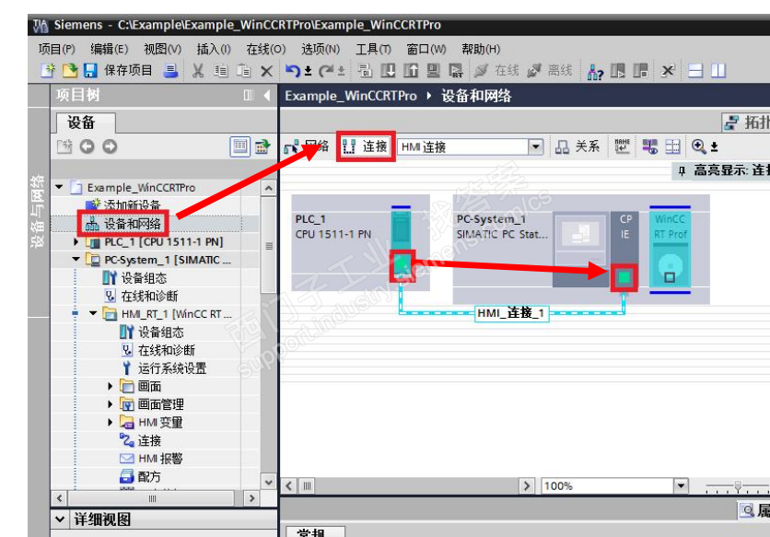
Task: Split the editor space horizontally
Action: coord(695,71)
